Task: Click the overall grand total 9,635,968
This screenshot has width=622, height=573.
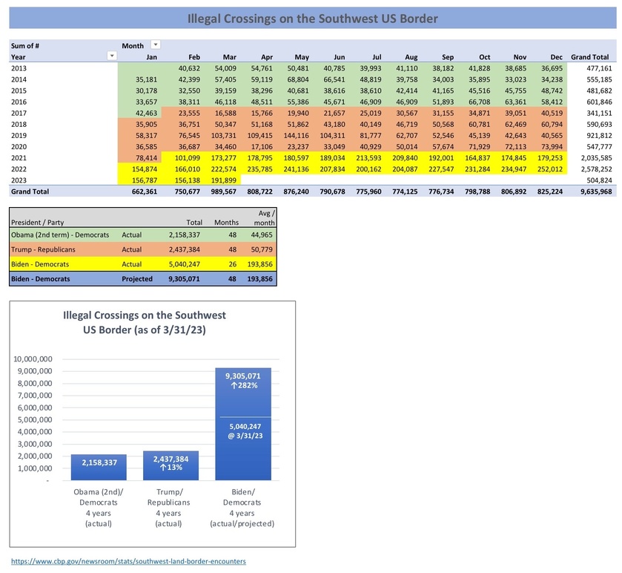Action: [x=596, y=191]
